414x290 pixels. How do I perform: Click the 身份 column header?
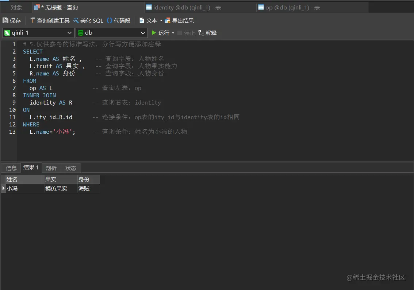tap(89, 179)
